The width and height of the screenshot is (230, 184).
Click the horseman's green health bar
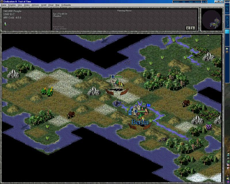118,77
